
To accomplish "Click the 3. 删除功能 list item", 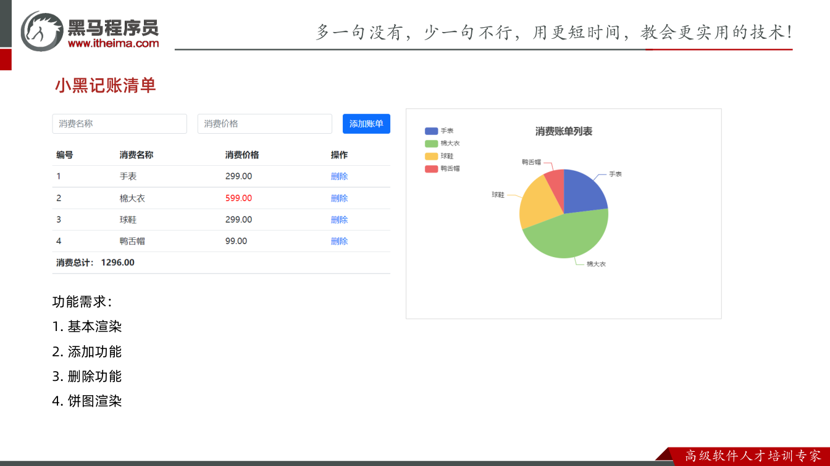I will [x=87, y=376].
